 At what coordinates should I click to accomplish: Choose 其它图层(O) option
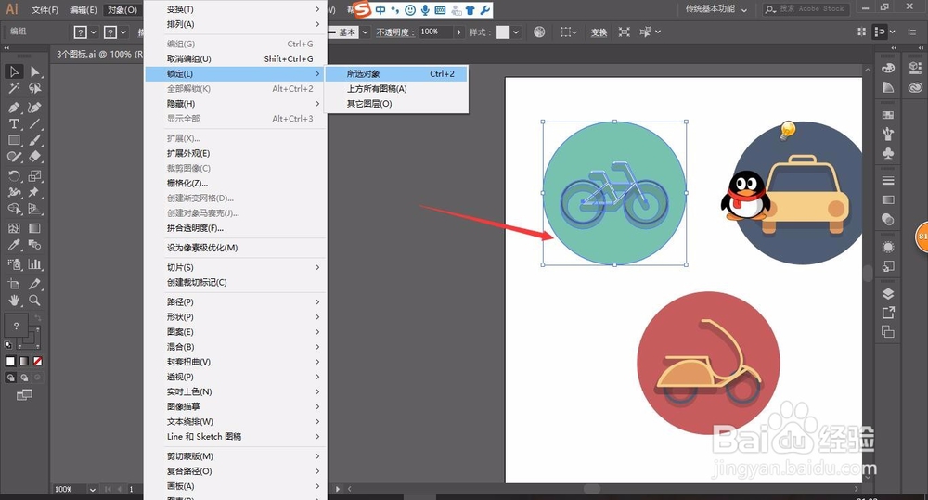[397, 104]
